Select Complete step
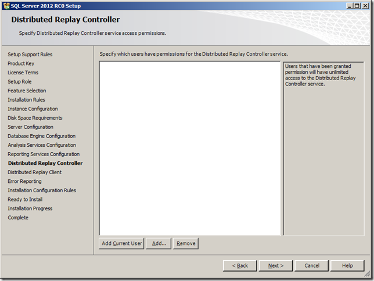374x281 pixels. (18, 218)
